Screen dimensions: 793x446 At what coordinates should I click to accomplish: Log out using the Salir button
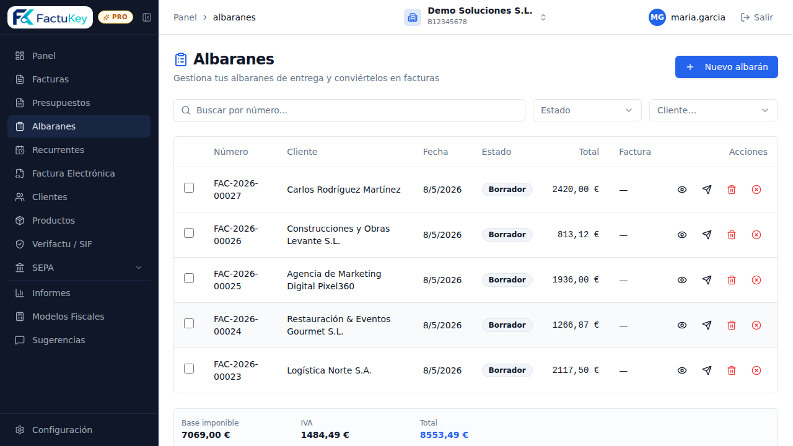tap(757, 17)
